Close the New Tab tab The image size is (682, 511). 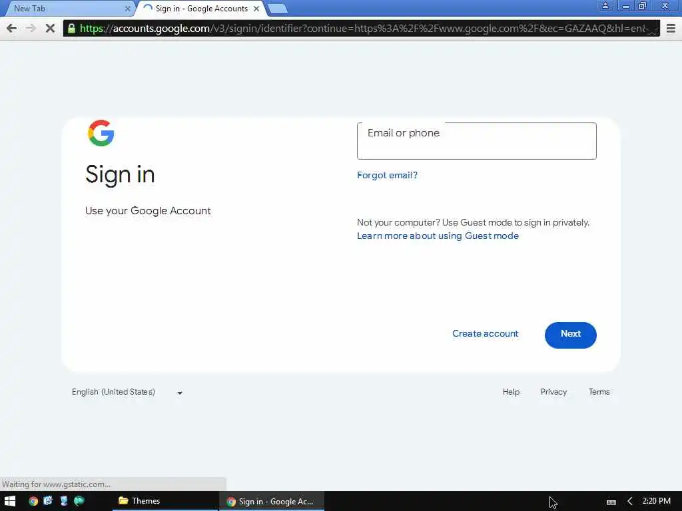(x=127, y=8)
